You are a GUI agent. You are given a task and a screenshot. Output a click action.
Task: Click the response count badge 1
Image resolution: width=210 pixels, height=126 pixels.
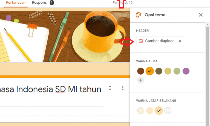(52, 3)
